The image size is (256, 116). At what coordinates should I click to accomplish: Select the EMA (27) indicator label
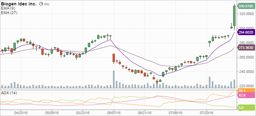click(x=9, y=13)
